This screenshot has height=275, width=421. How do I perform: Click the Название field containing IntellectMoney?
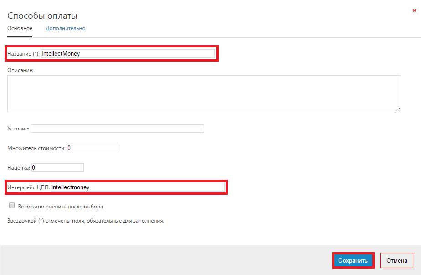pos(128,53)
